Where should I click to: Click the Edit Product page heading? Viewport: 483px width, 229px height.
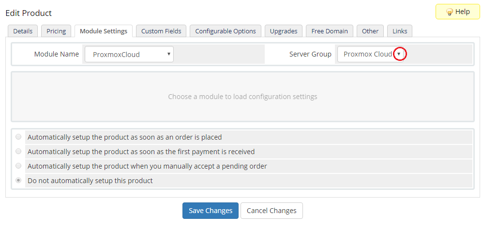(29, 13)
